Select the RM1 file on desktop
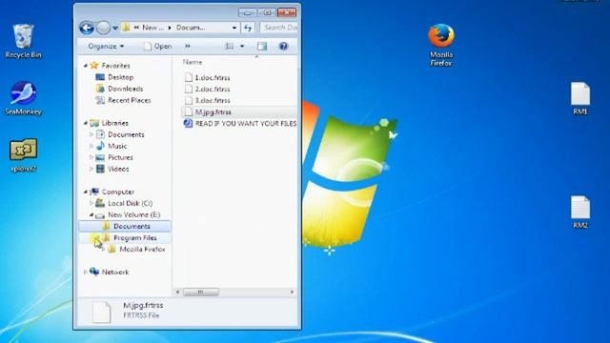The width and height of the screenshot is (610, 343). (x=580, y=98)
